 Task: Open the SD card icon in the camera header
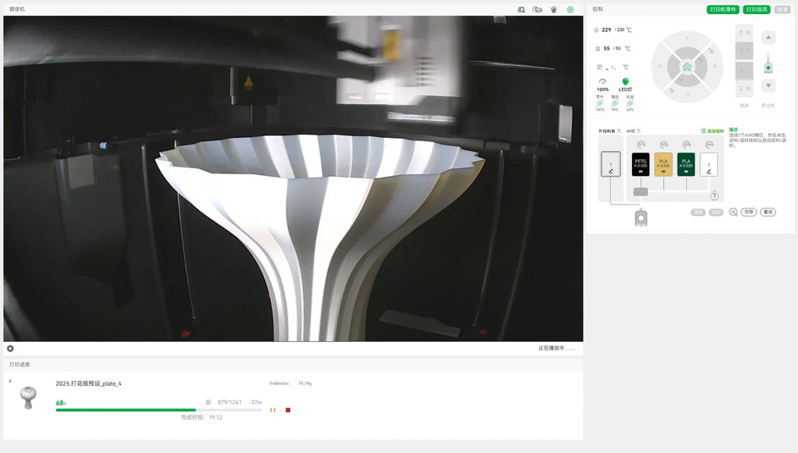tap(521, 9)
